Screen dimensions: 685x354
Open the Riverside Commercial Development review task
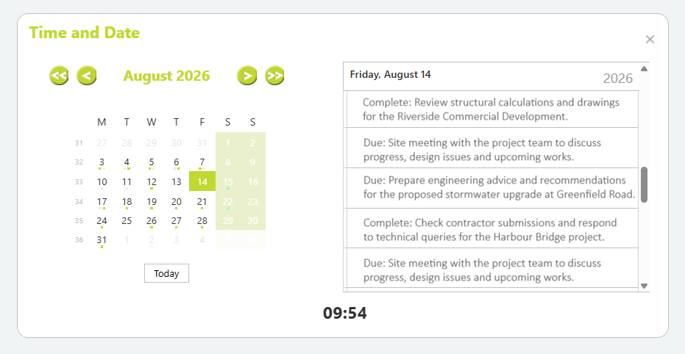tap(491, 109)
